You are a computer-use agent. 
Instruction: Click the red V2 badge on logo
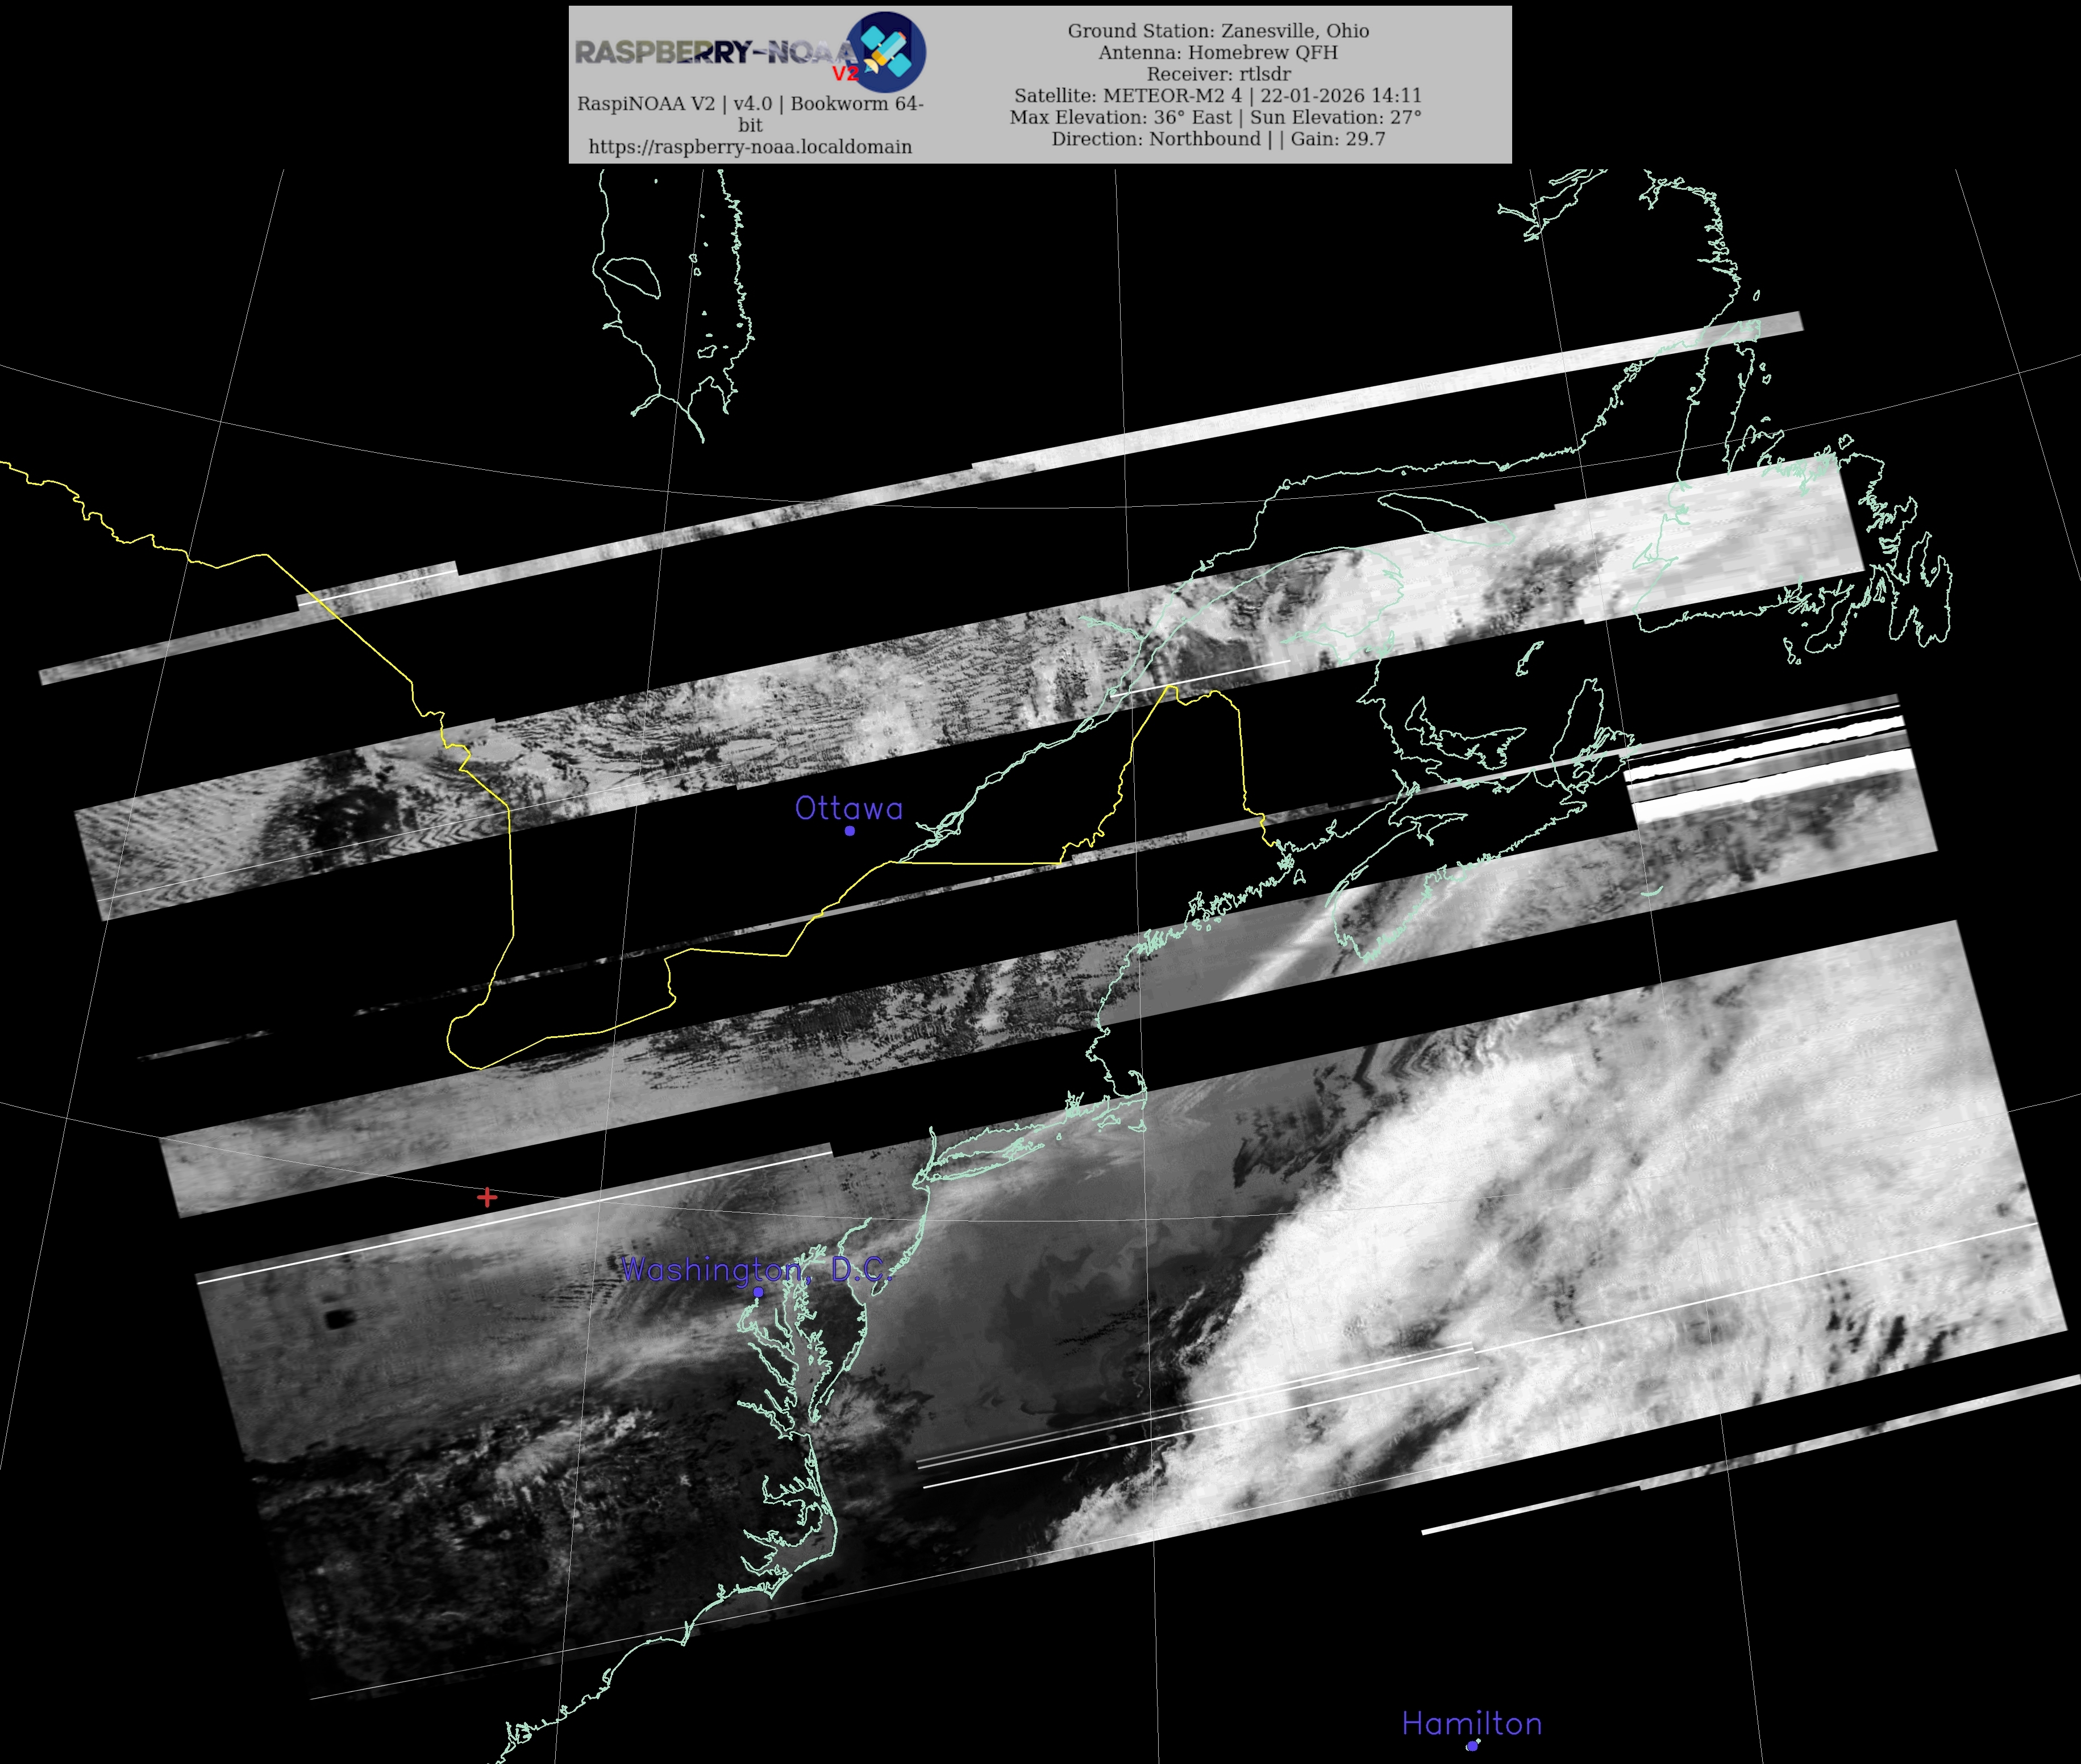[x=845, y=73]
